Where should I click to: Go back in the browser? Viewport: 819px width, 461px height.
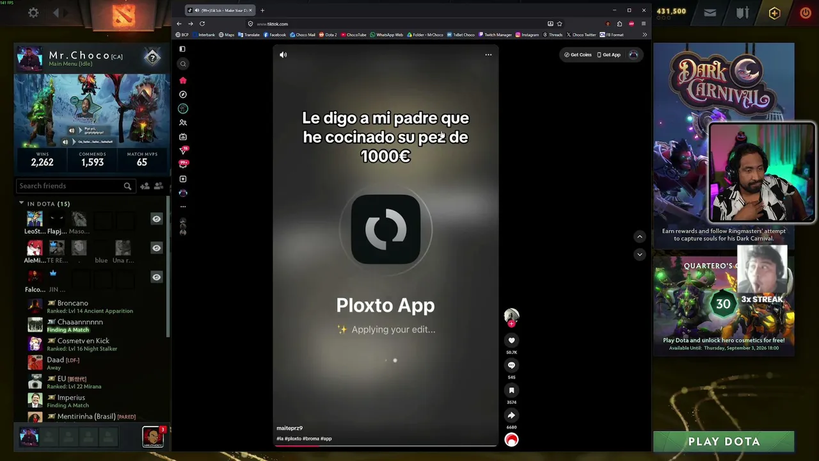pyautogui.click(x=179, y=24)
